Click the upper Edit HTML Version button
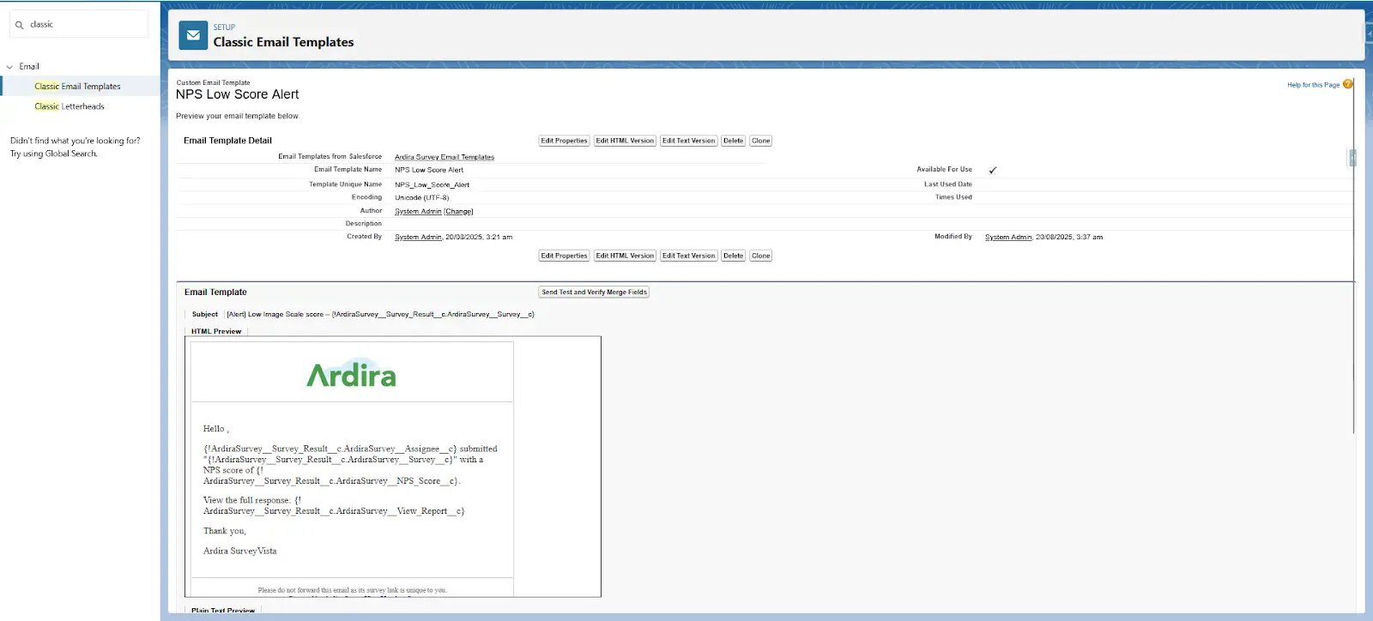This screenshot has height=621, width=1373. [625, 141]
